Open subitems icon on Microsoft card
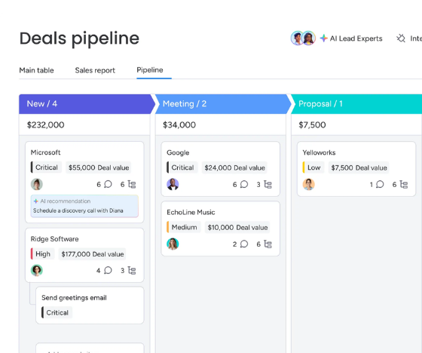 point(132,184)
